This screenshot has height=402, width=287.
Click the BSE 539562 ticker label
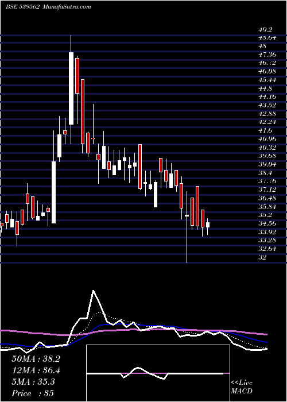point(23,7)
